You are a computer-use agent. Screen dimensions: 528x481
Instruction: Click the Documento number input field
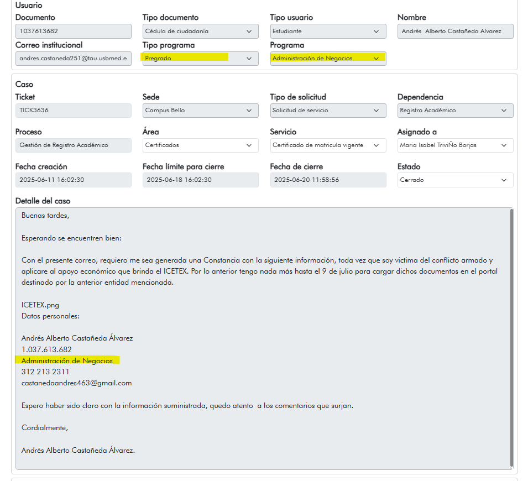click(74, 31)
